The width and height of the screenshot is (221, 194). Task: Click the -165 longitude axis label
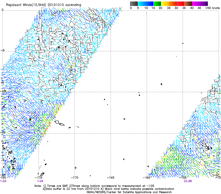[110, 178]
